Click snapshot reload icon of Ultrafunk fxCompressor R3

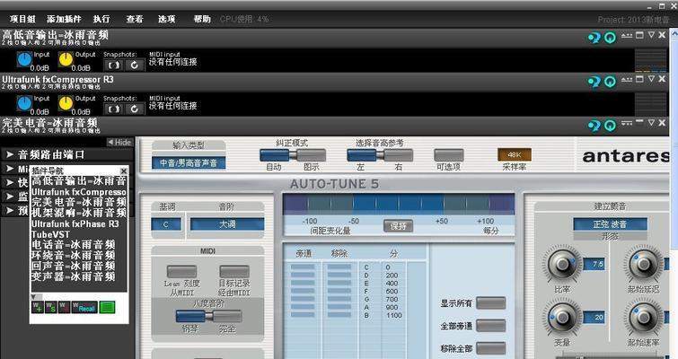pos(134,109)
